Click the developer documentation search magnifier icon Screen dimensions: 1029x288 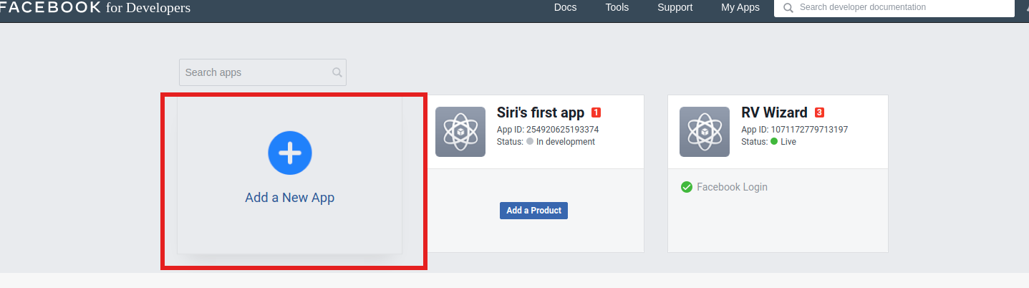(x=788, y=8)
